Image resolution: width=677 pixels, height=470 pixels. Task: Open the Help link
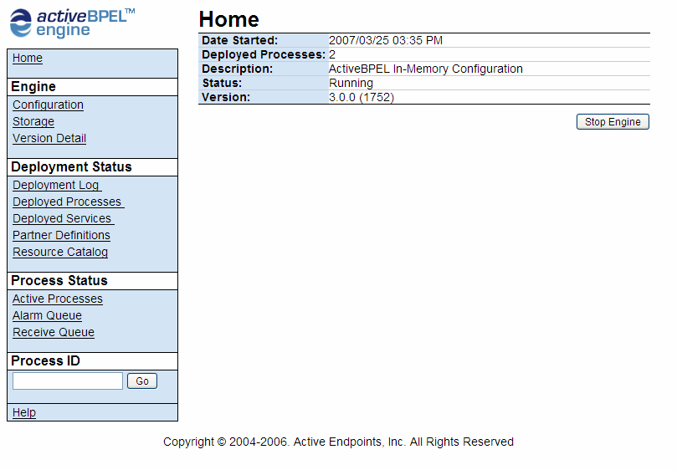click(x=24, y=412)
